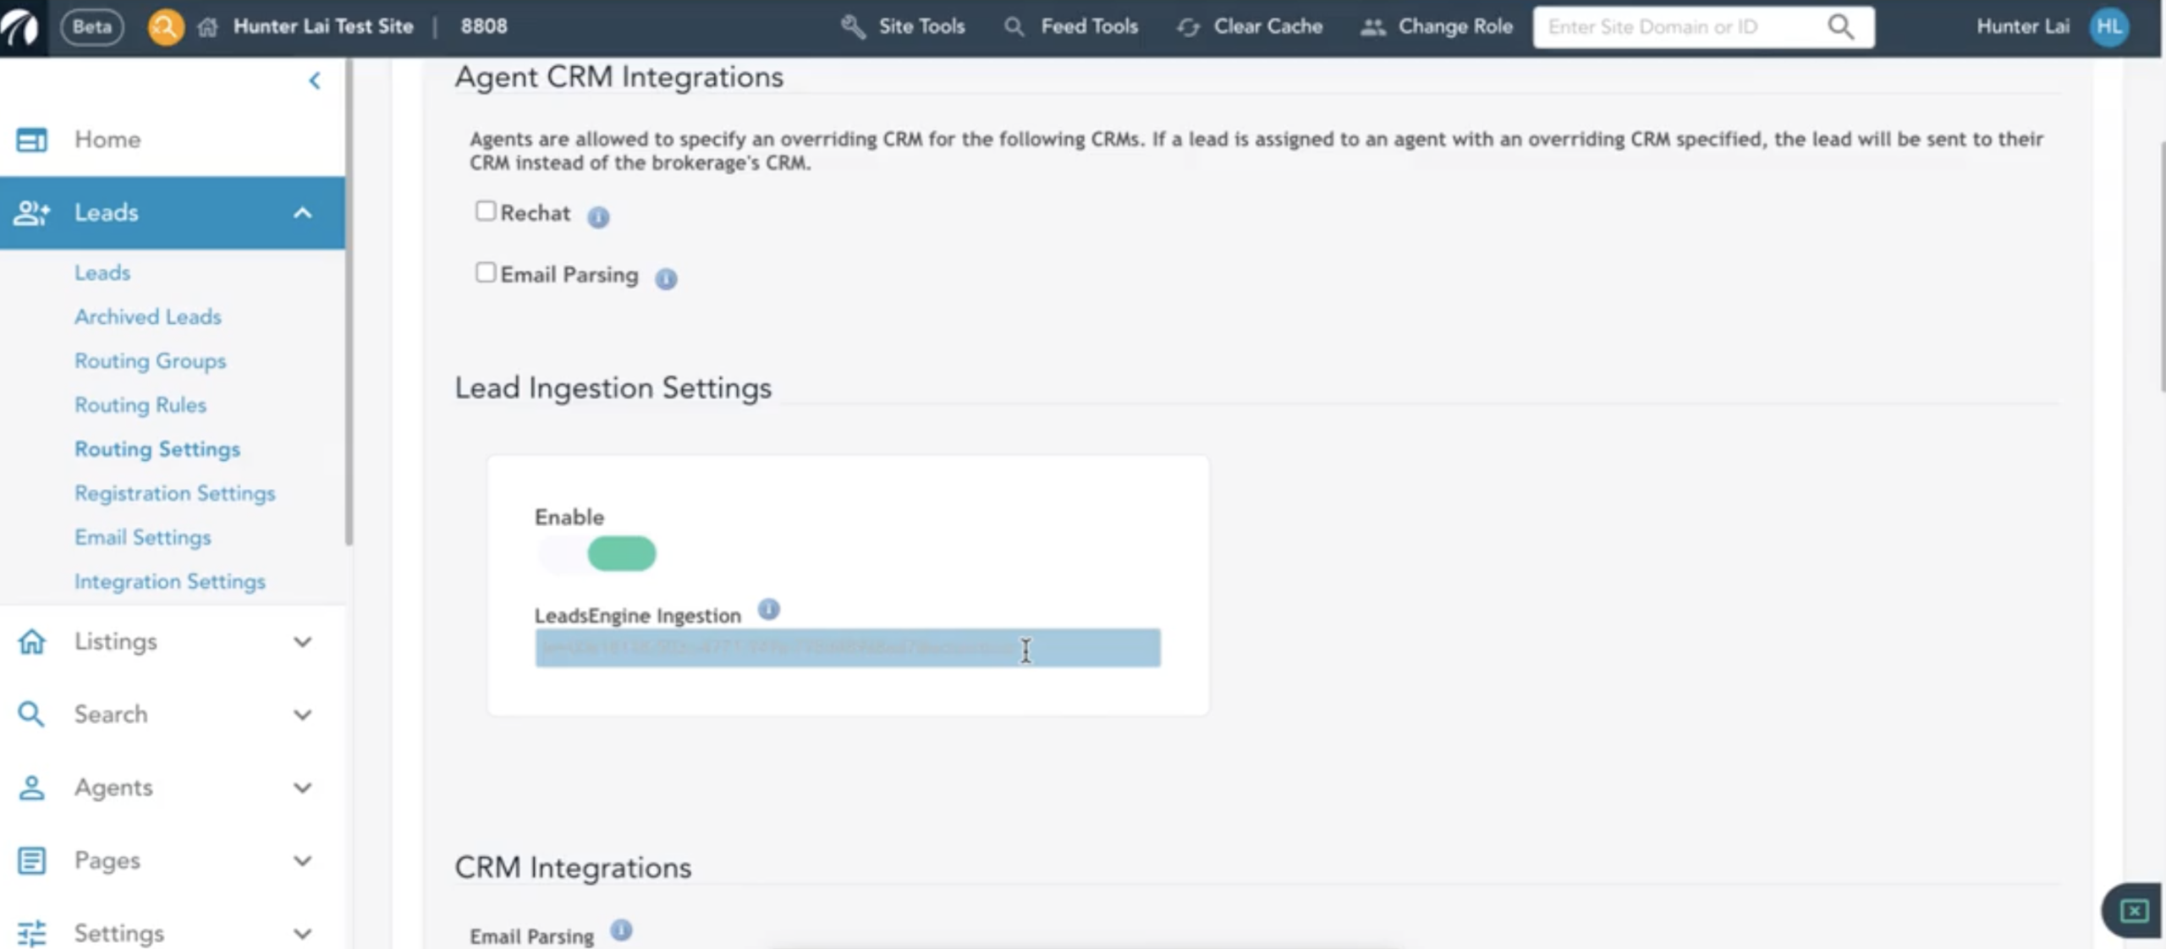Open the HL user avatar
This screenshot has height=949, width=2166.
coord(2108,27)
